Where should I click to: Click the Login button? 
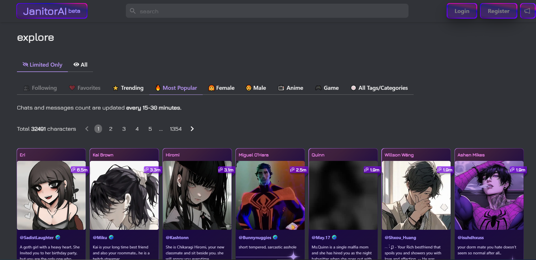pos(462,11)
